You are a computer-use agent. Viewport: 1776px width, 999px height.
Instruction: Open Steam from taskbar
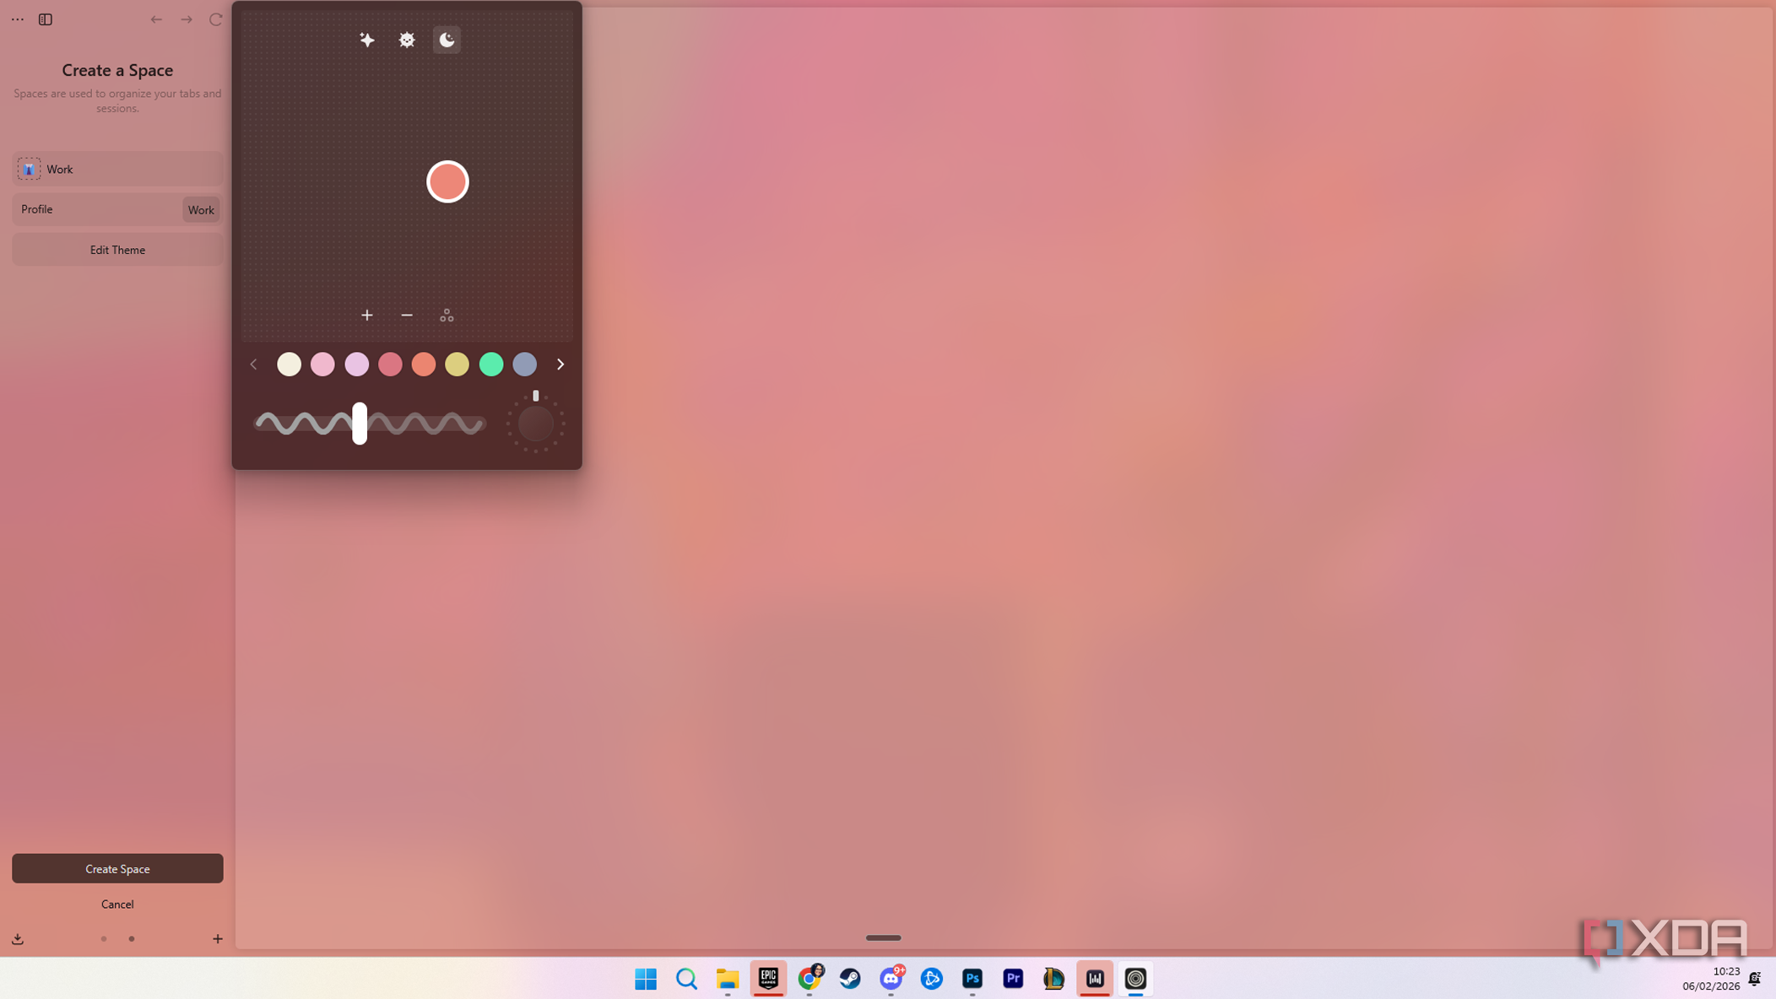[850, 979]
